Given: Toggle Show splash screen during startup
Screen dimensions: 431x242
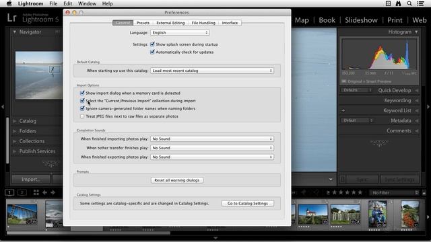Looking at the screenshot, I should coord(152,44).
